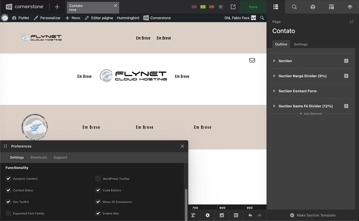
Task: Select the Brazil flag language
Action: point(203,7)
